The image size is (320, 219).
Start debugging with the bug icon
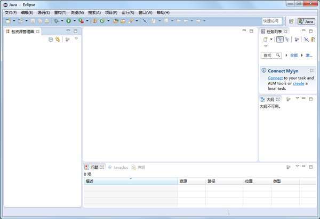[x=57, y=21]
